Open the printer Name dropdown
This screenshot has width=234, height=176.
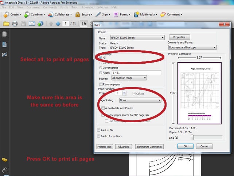[137, 38]
